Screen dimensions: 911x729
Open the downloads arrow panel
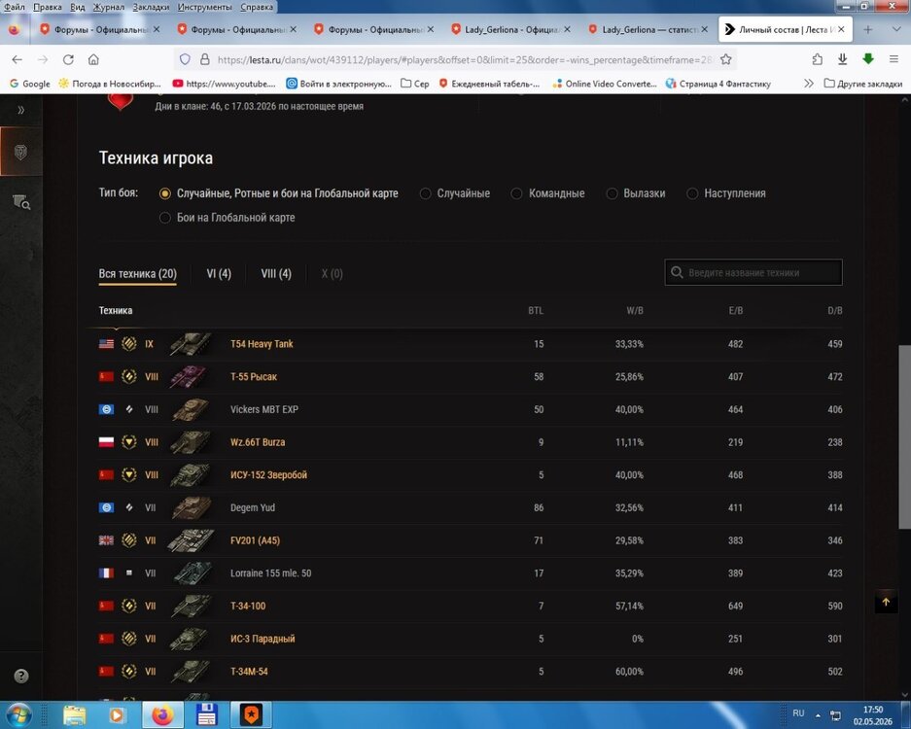tap(842, 59)
